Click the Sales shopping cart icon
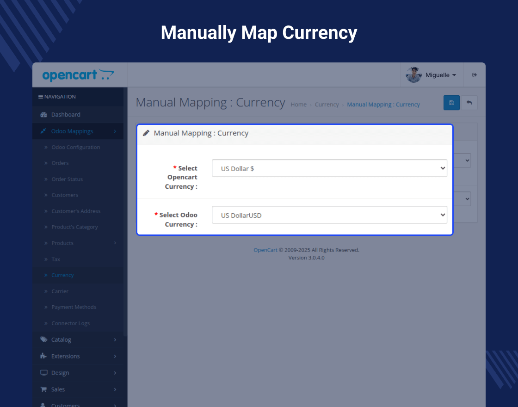Viewport: 518px width, 407px height. tap(43, 389)
